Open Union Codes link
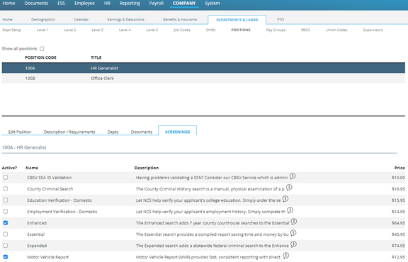Viewport: 408px width, 262px height. 336,30
